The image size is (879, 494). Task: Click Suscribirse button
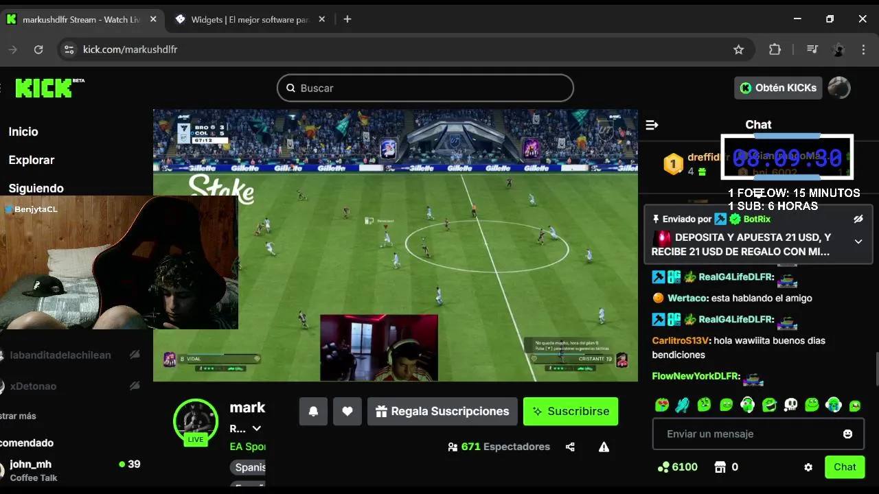tap(571, 411)
